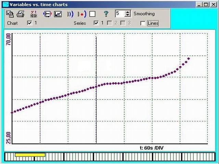Click the fit horizontal scale icon
Screen dimensions: 219x164
(x=48, y=14)
